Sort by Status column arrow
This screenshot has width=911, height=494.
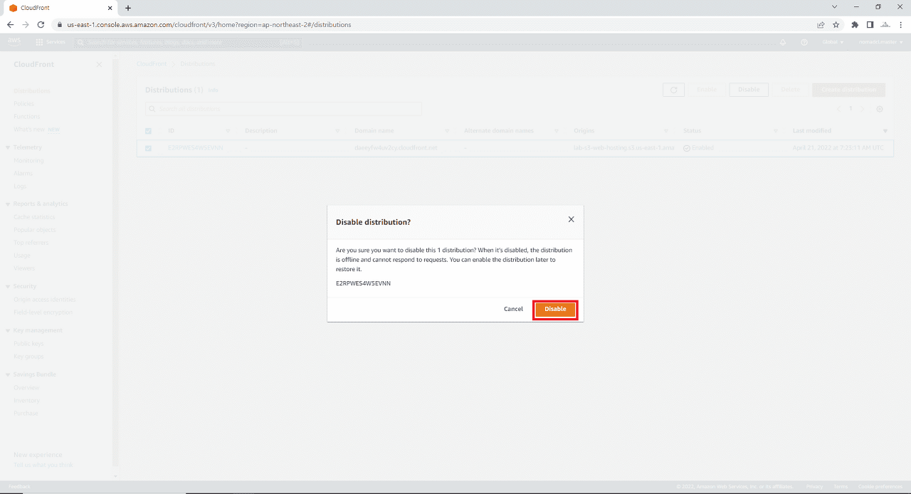click(776, 131)
